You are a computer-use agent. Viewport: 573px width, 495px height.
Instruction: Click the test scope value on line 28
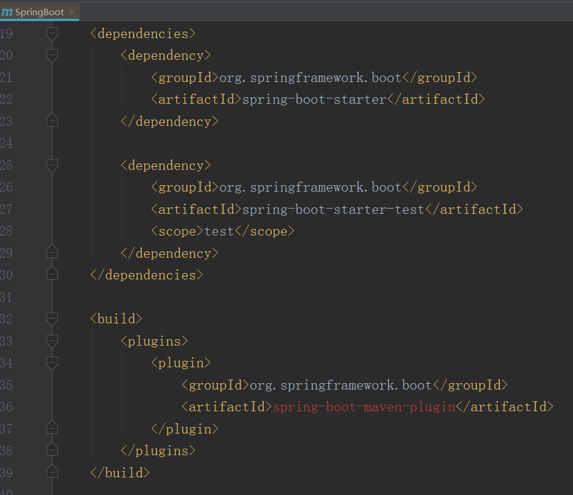[x=219, y=231]
